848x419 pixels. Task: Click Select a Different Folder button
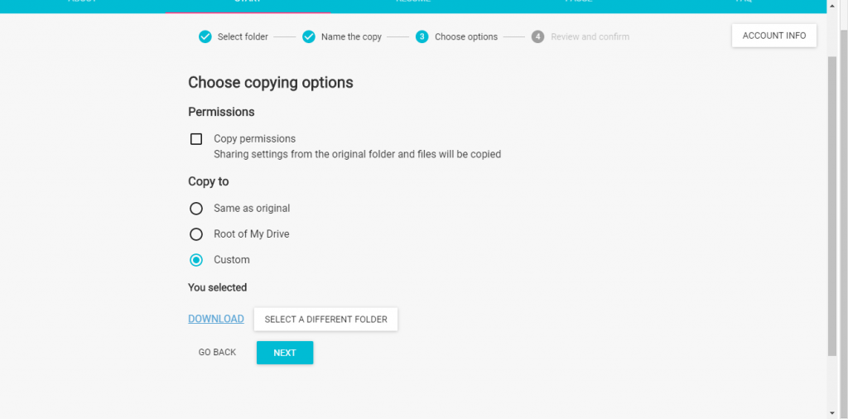coord(325,320)
